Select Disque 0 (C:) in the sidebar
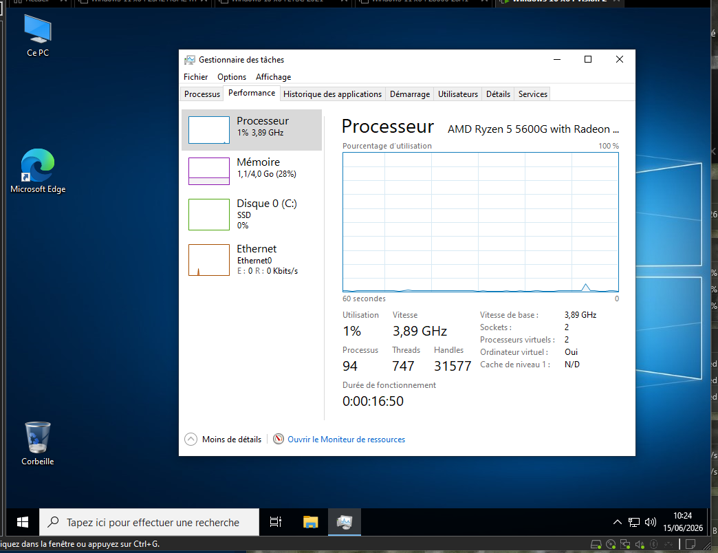The image size is (718, 553). pos(252,214)
